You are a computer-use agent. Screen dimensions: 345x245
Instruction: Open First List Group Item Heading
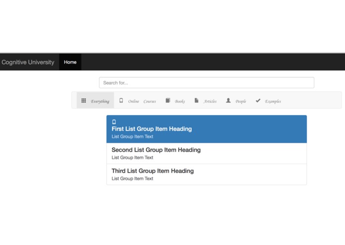pyautogui.click(x=151, y=129)
